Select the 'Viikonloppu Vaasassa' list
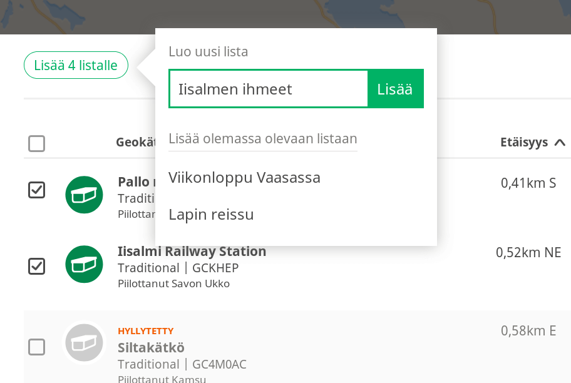Viewport: 571px width, 383px height. [244, 178]
